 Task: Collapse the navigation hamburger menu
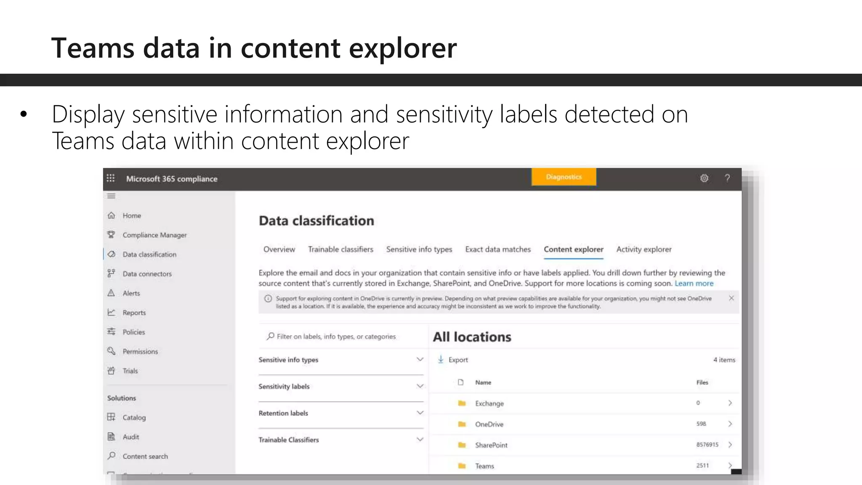111,196
